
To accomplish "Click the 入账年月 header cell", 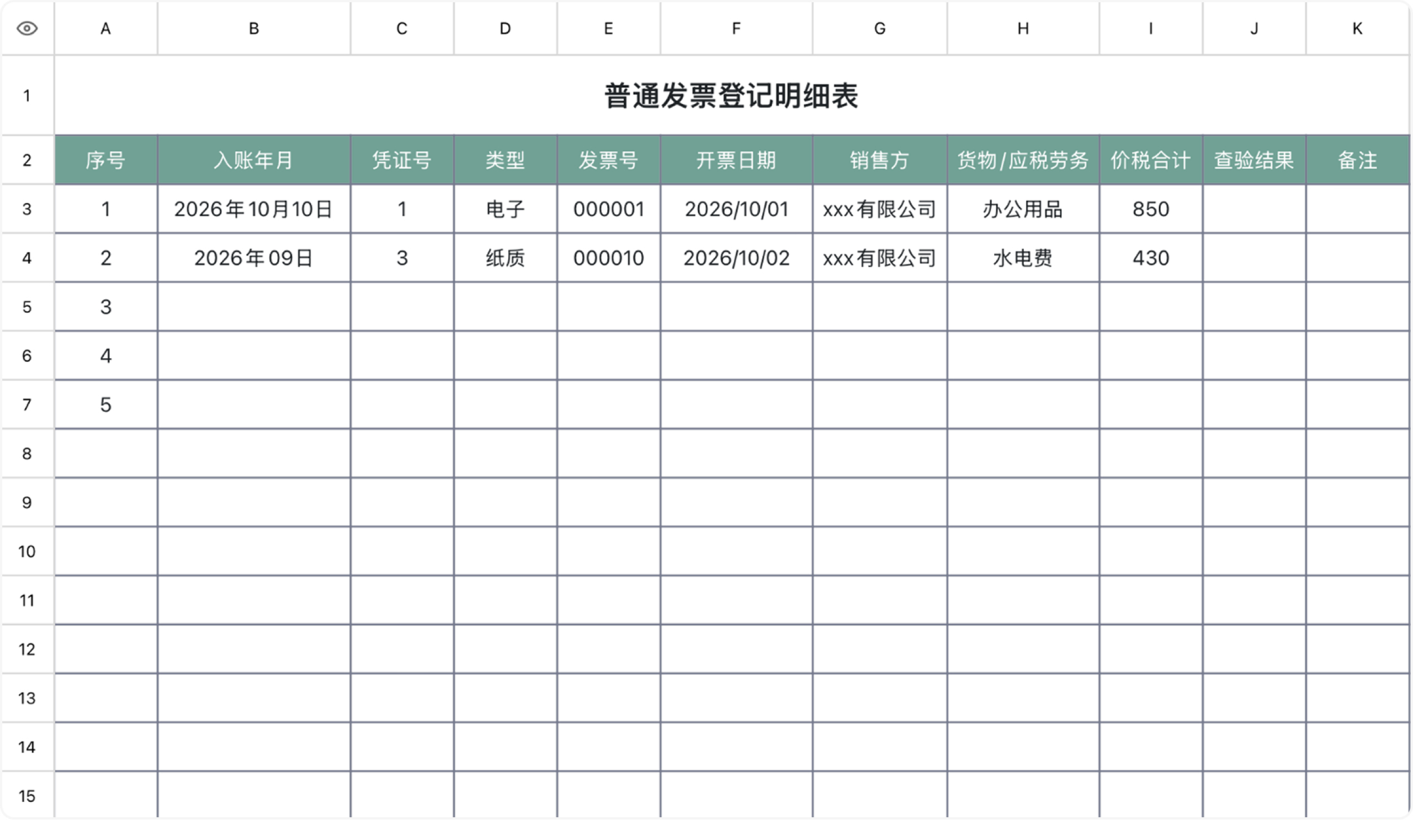I will [254, 160].
